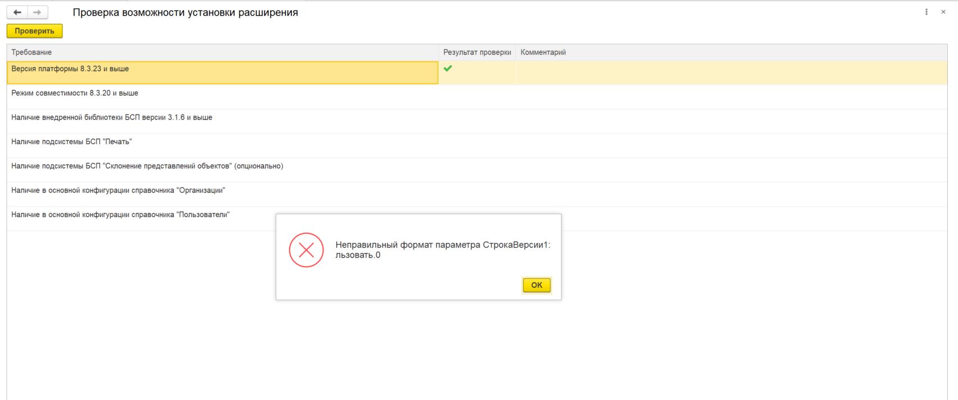
Task: Select the подсистемы БСП "Печать" row
Action: tap(71, 142)
